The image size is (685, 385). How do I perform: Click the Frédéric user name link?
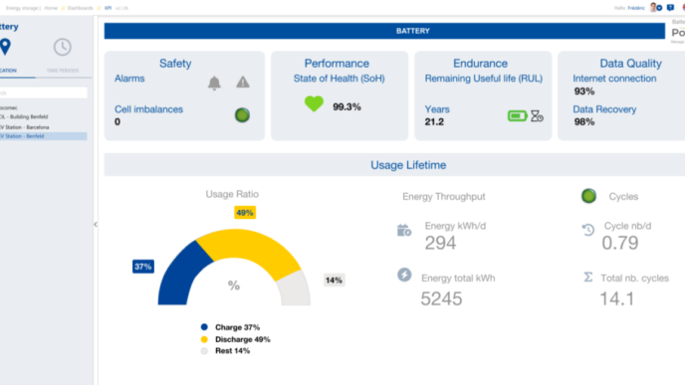click(636, 8)
